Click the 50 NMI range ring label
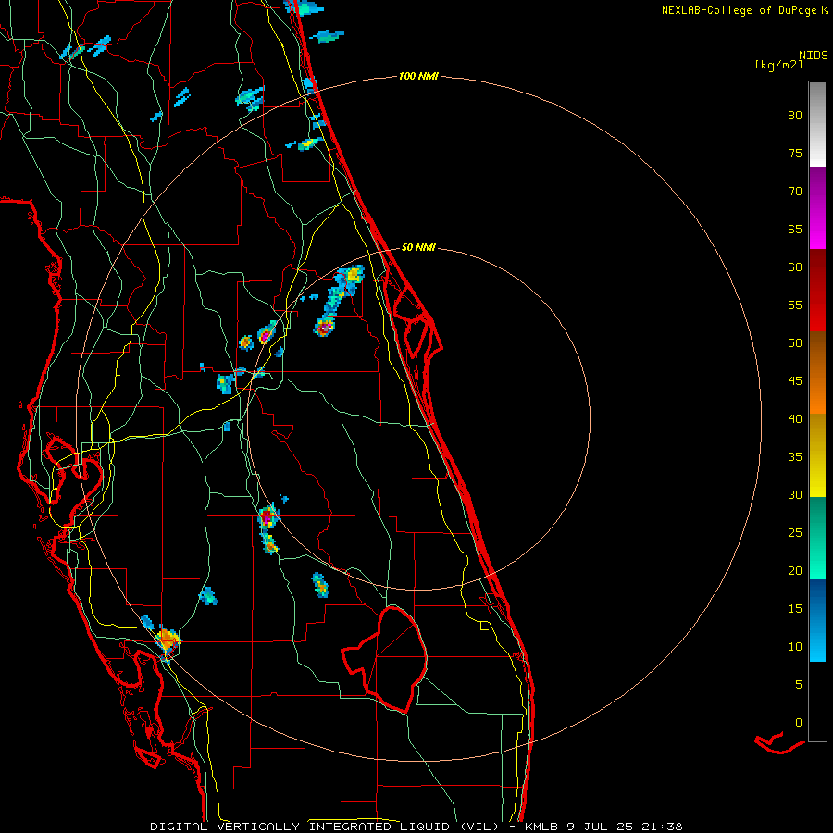Screen dimensions: 833x833 418,247
